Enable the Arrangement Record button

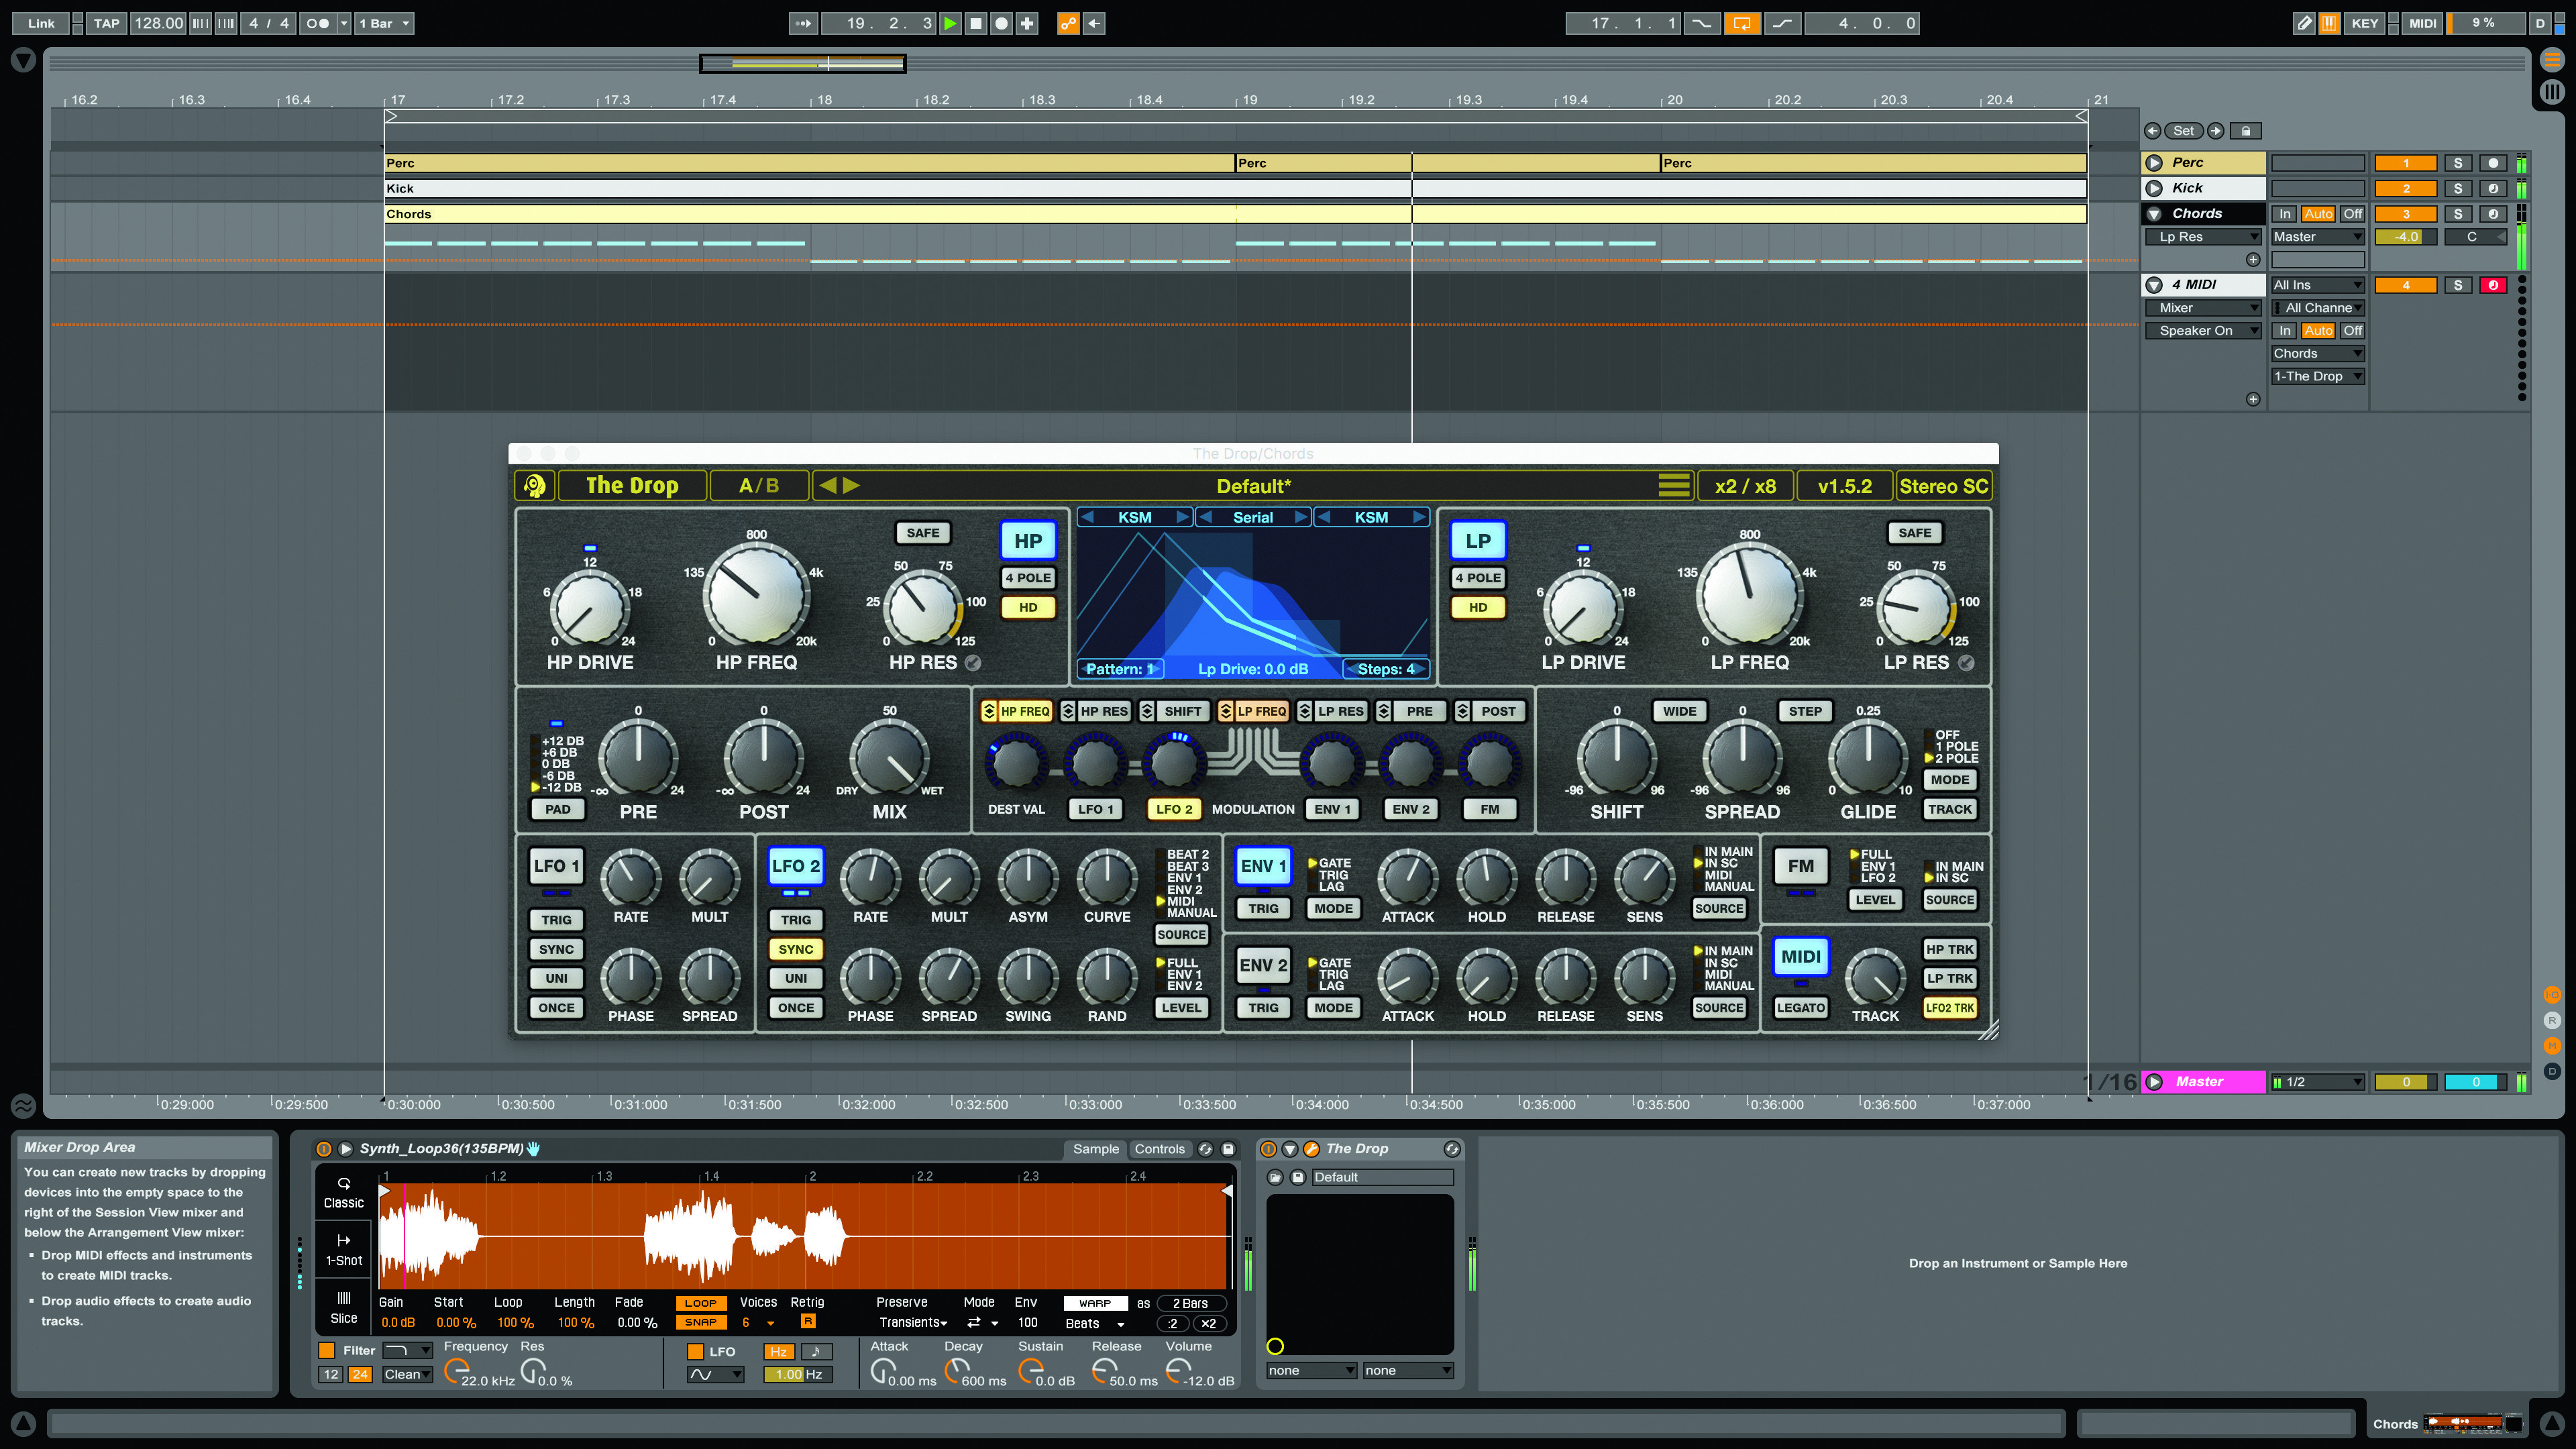1001,23
